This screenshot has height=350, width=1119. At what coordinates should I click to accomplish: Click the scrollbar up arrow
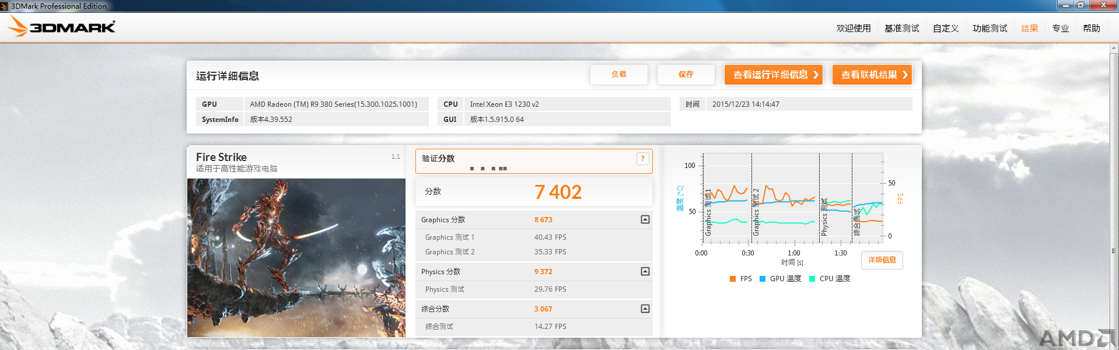tap(1114, 48)
